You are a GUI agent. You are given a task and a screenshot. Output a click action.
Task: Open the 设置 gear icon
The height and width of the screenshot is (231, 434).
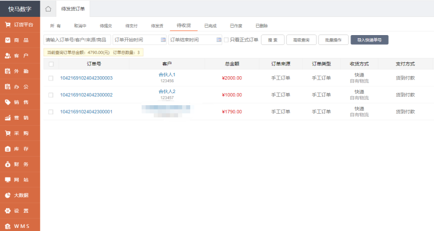[8, 211]
